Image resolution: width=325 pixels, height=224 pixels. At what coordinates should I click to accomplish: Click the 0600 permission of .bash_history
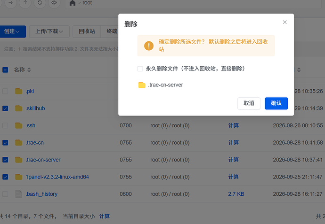pyautogui.click(x=126, y=194)
